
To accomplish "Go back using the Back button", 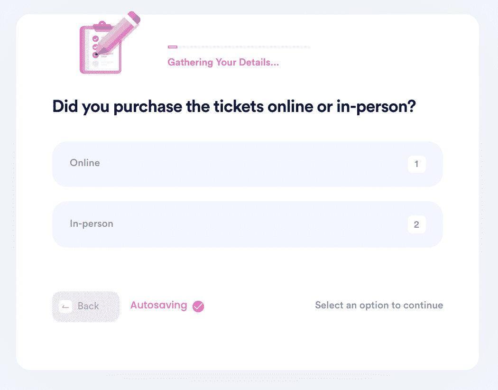I will [x=86, y=307].
